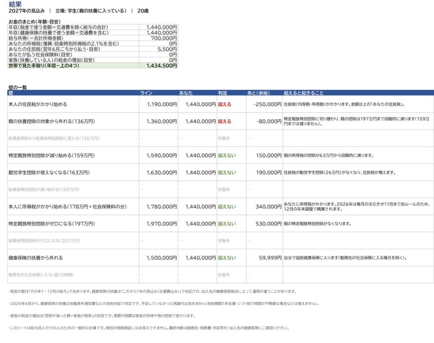Screen dimensions: 434x343
Task: Click the 結果 heading
Action: pos(15,4)
